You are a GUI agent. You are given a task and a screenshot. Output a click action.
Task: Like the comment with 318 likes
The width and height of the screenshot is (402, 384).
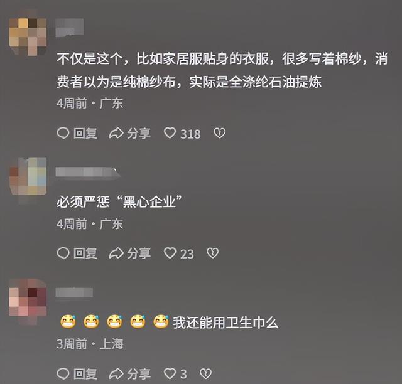pyautogui.click(x=182, y=134)
